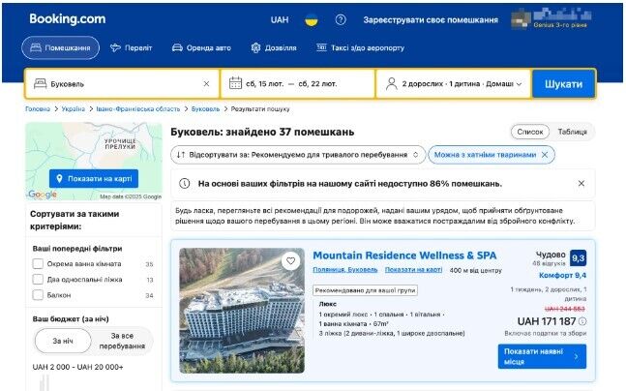
Task: Click the person icon in guests field
Action: (392, 84)
